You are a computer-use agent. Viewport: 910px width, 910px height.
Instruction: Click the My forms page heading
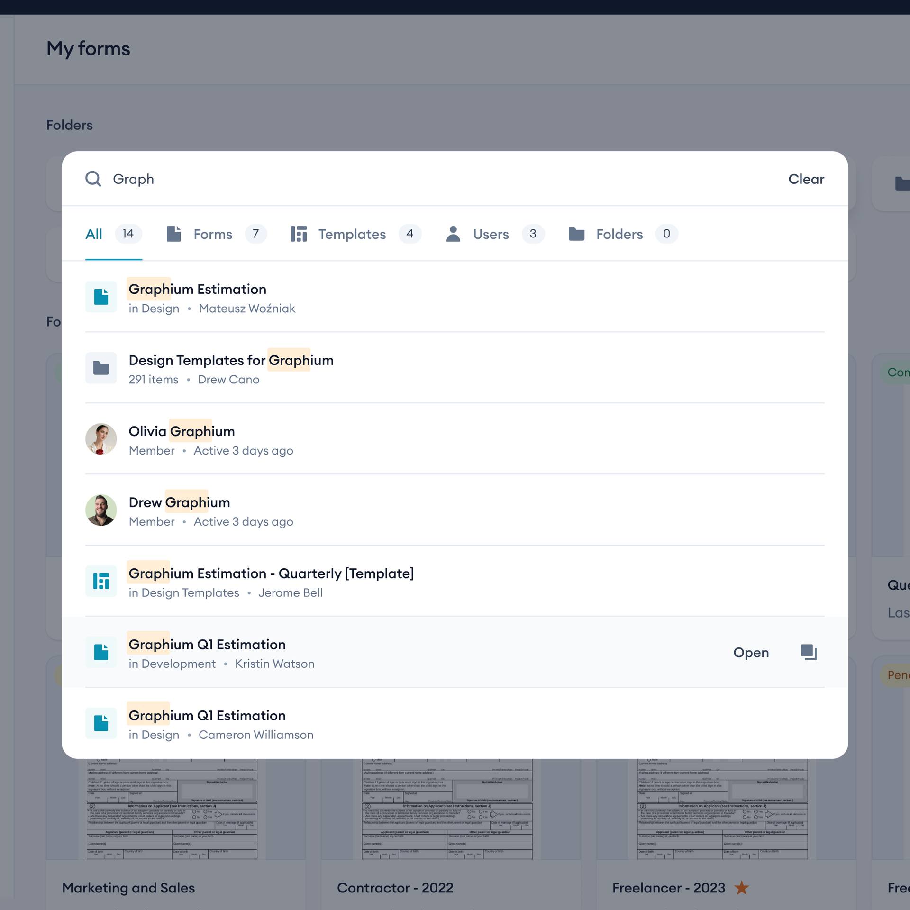coord(88,49)
